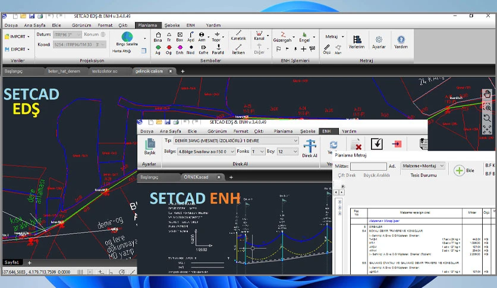Screen dimensions: 497x288
Task: Open Ayarlar settings in the Metraj group
Action: pos(379,42)
